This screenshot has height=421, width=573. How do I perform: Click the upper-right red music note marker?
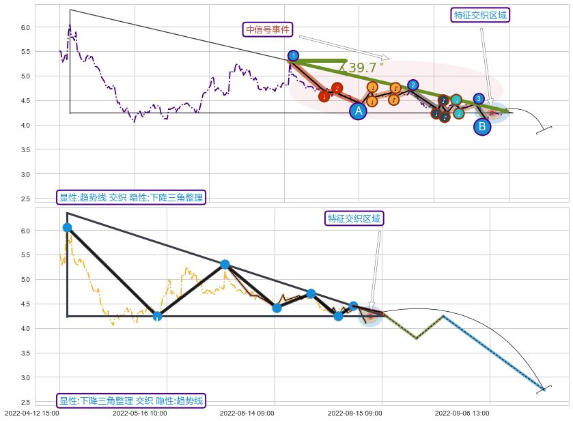click(x=337, y=88)
